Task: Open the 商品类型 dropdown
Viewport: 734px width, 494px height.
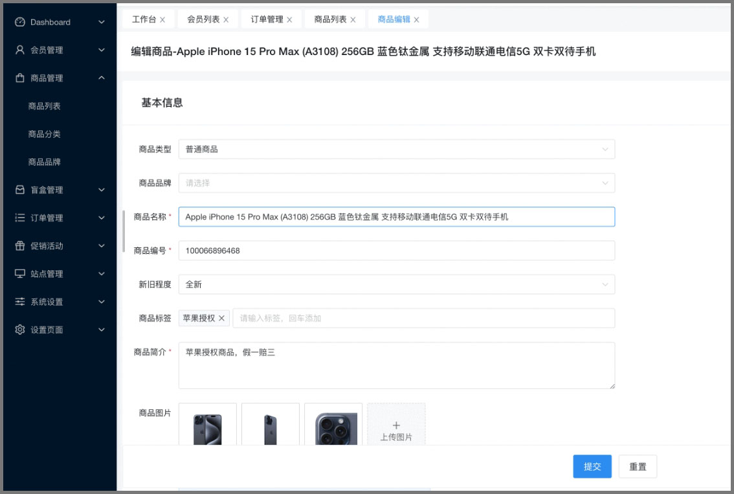Action: 398,149
